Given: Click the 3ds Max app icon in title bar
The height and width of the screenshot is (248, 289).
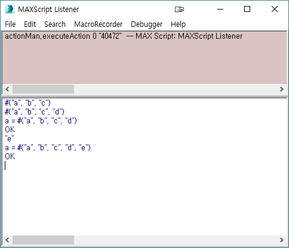Looking at the screenshot, I should pos(10,9).
